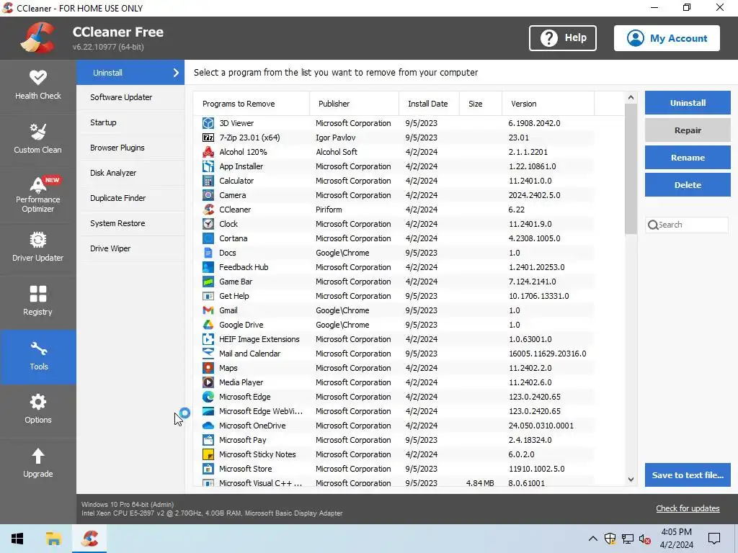
Task: Show hidden tray icons chevron
Action: 593,539
